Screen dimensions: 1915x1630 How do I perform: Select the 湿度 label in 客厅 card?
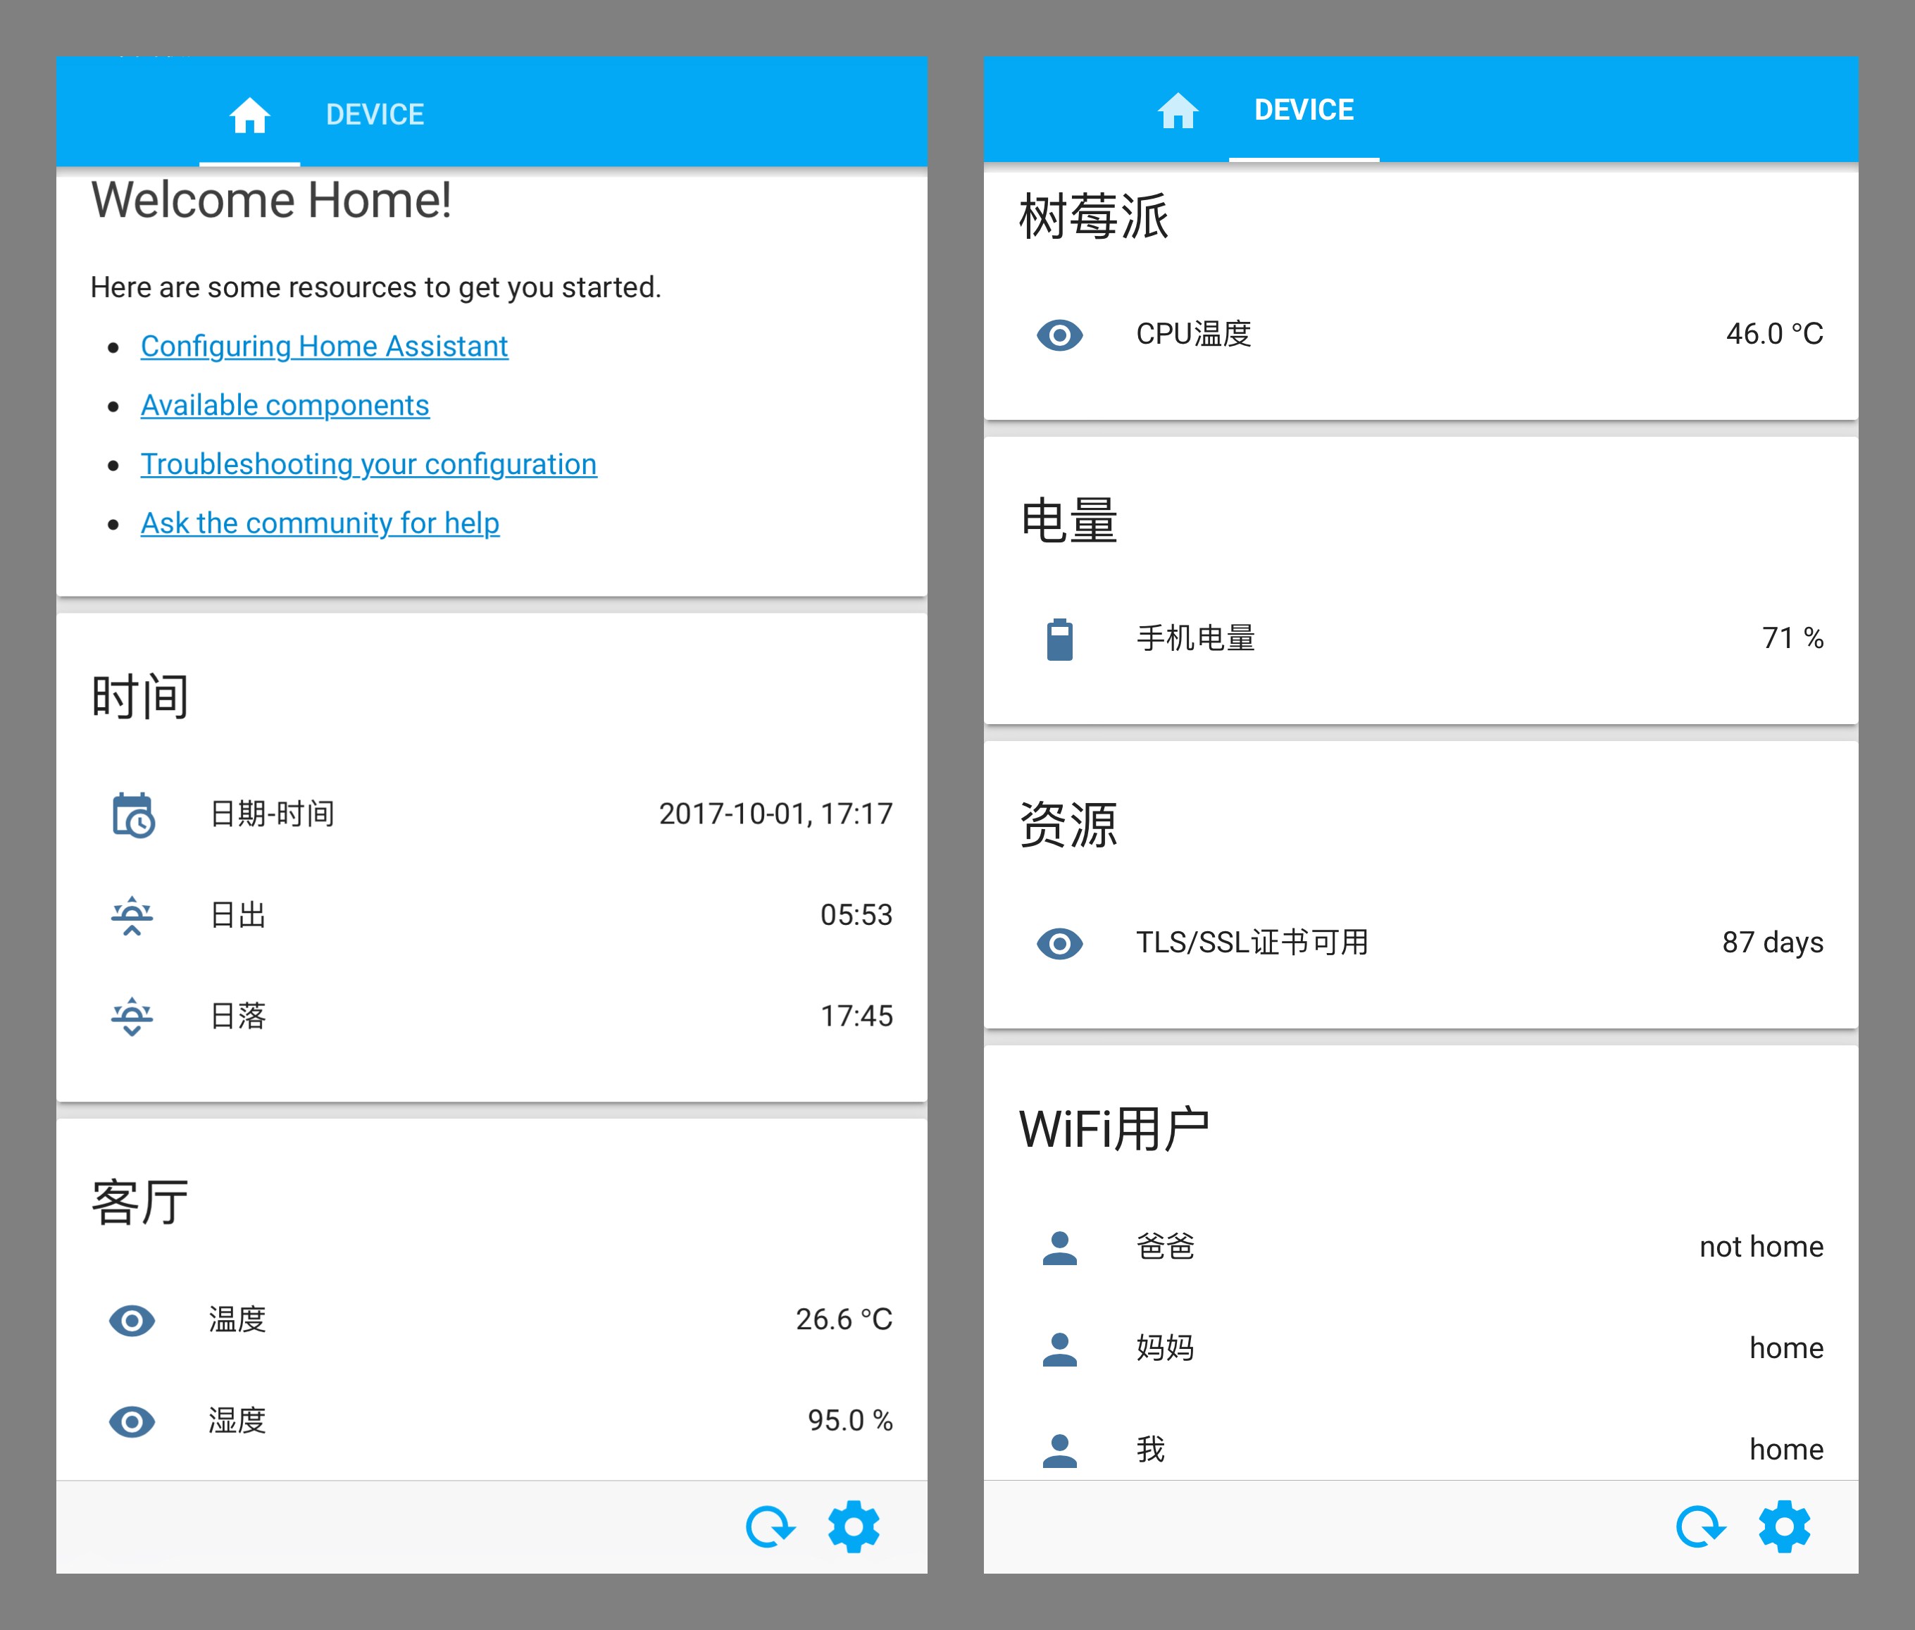point(237,1420)
